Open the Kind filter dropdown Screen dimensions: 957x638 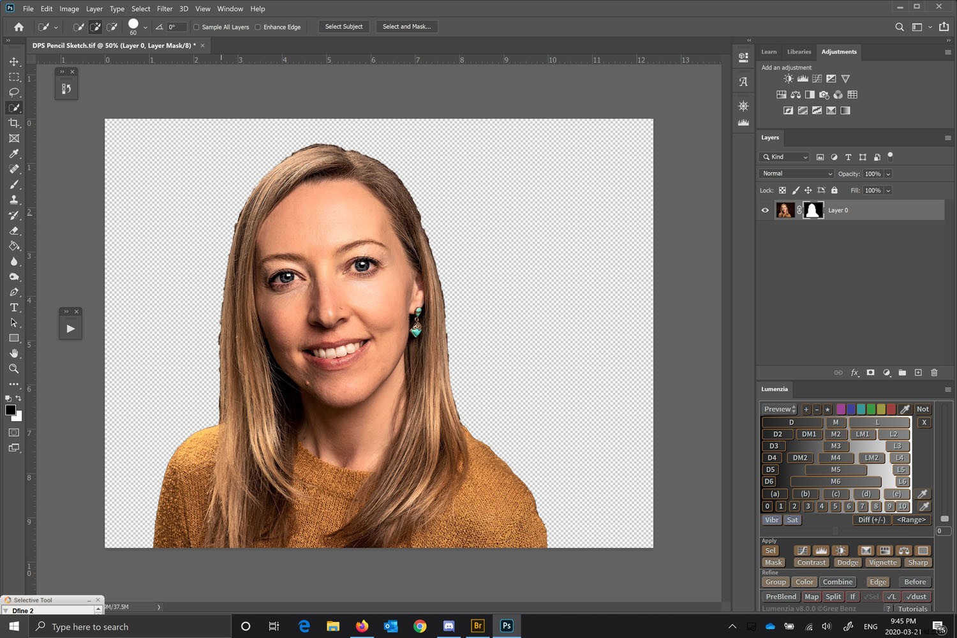point(783,157)
